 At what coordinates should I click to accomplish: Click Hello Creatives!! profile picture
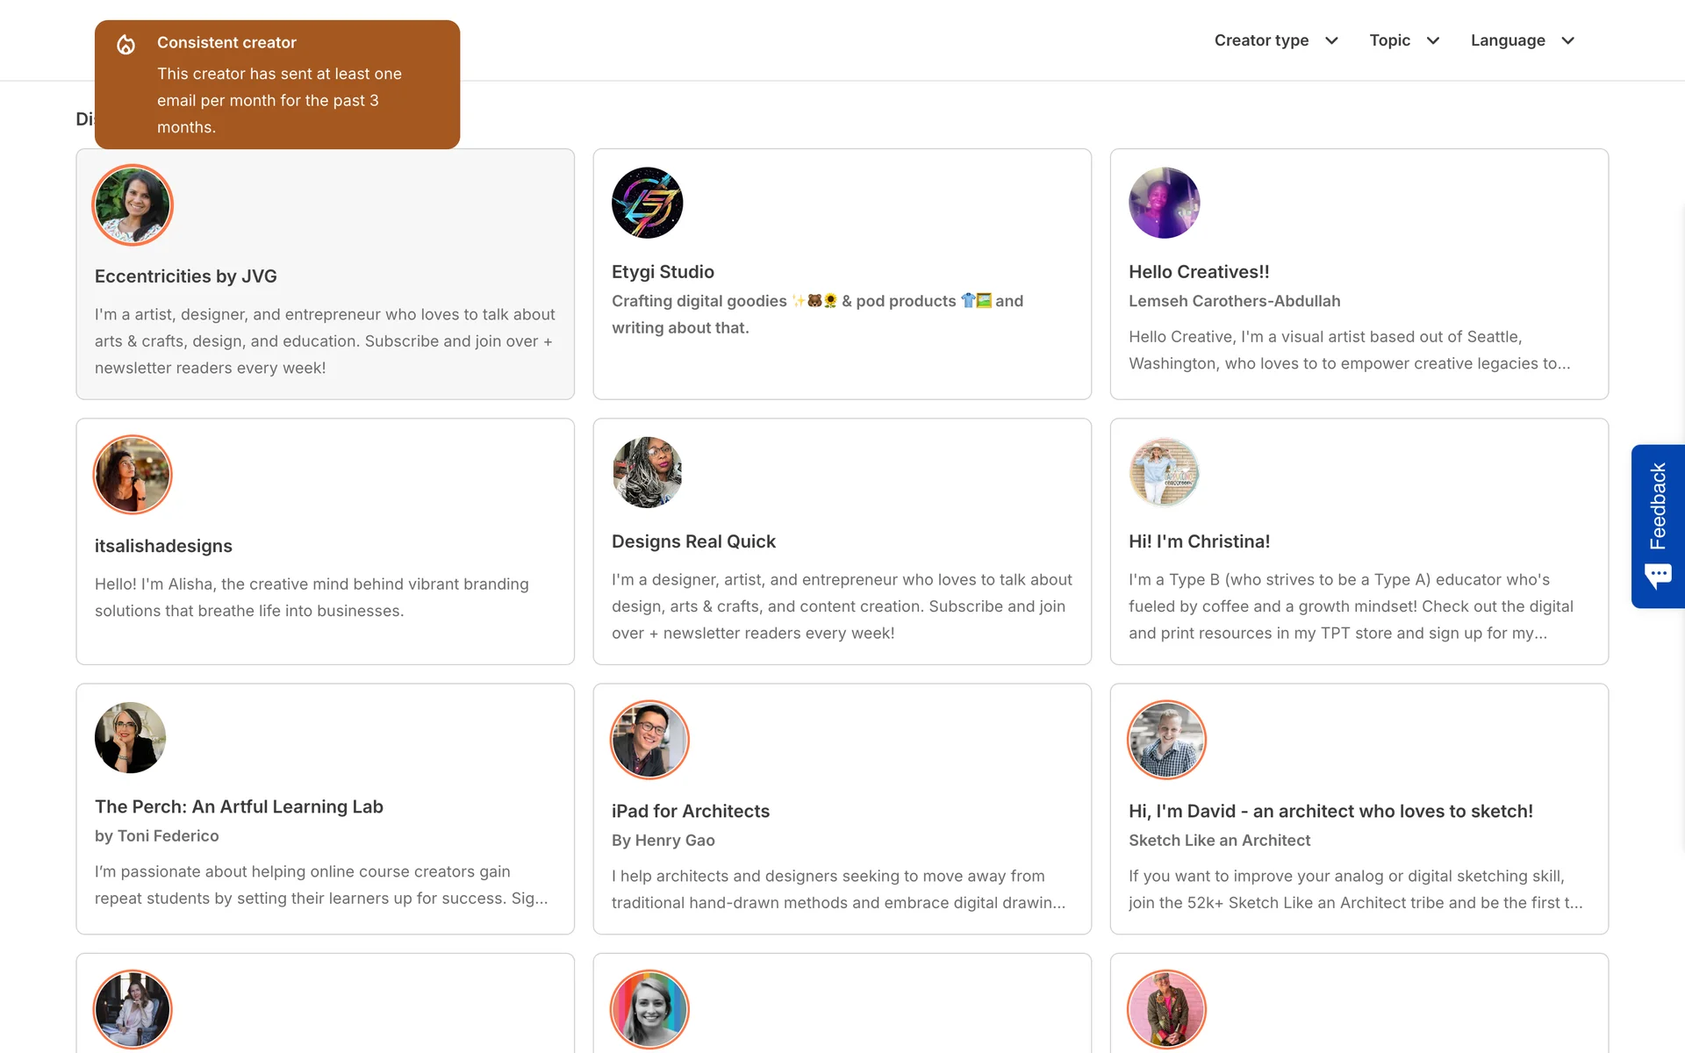point(1164,203)
